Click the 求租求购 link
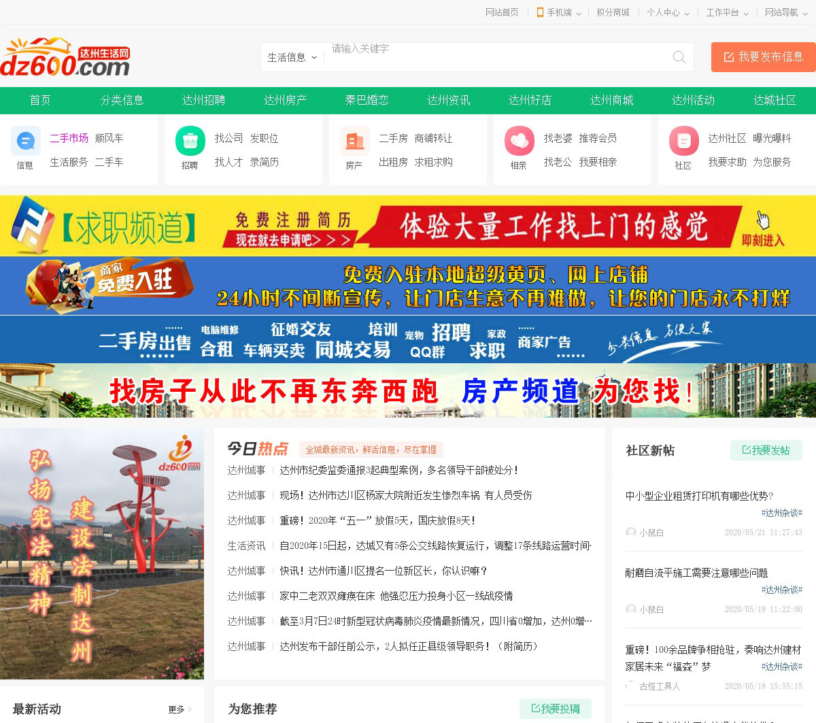The height and width of the screenshot is (723, 816). pos(433,162)
